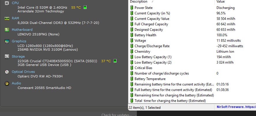Screen dimensions: 256x116
Task: Select Full battery time for current activity row
Action: [173, 90]
